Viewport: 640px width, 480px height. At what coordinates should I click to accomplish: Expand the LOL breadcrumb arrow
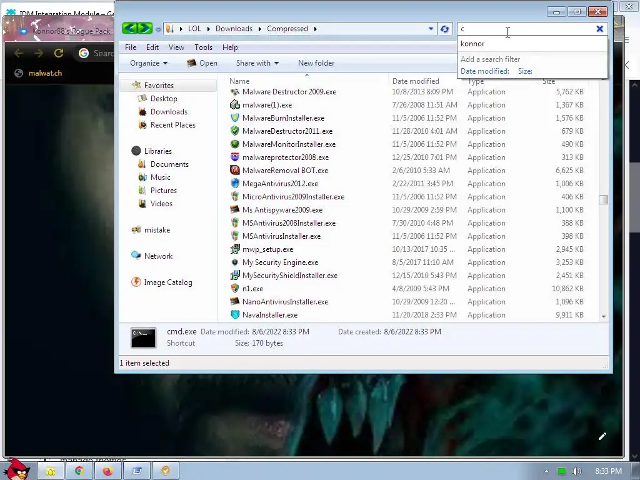click(x=209, y=29)
